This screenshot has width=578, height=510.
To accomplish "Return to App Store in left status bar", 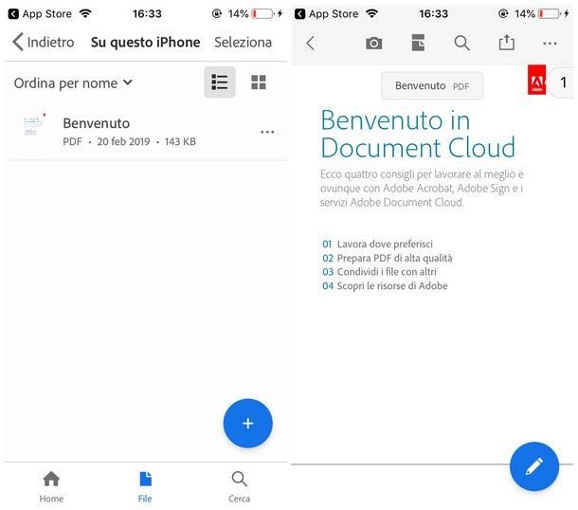I will [x=40, y=14].
